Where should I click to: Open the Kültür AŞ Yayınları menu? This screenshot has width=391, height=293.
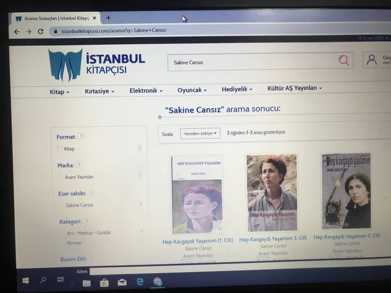[x=294, y=88]
